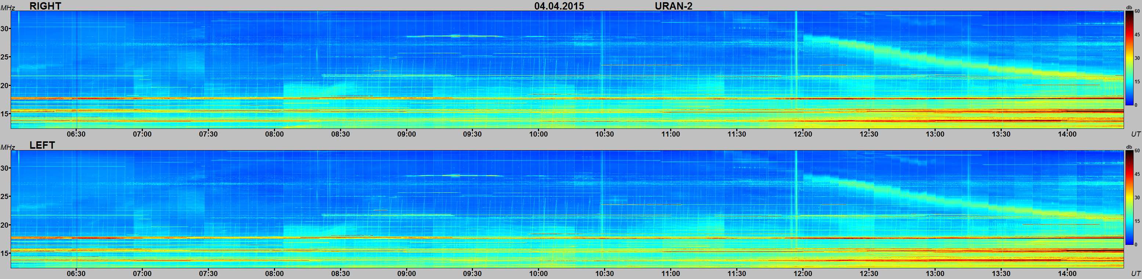This screenshot has height=279, width=1142.
Task: Click 12:00 time label under LEFT panel
Action: [803, 274]
